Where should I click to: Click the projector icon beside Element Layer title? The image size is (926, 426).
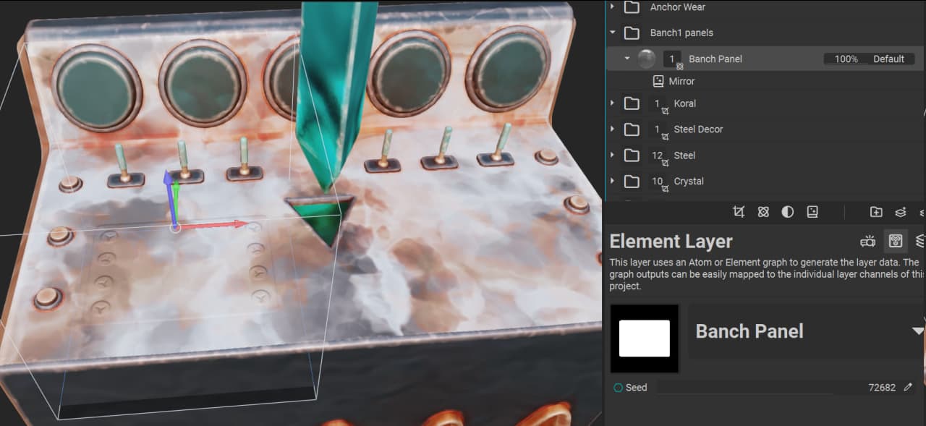click(x=868, y=241)
